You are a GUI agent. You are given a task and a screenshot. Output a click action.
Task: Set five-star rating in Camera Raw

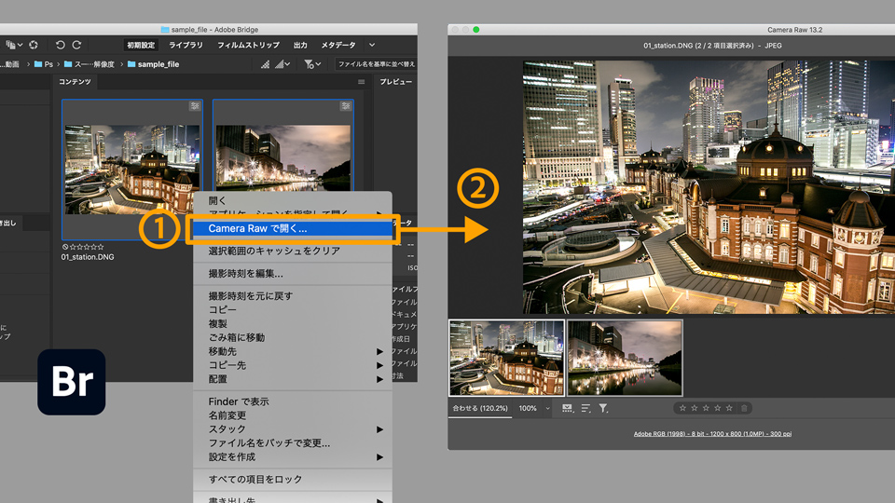[729, 408]
